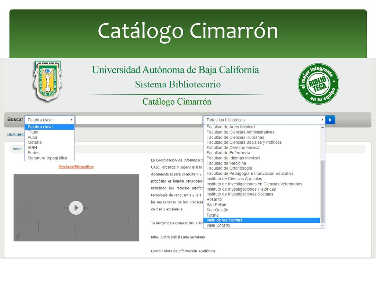Select Facultad de Artes Mexicali library
The height and width of the screenshot is (282, 376).
(262, 127)
